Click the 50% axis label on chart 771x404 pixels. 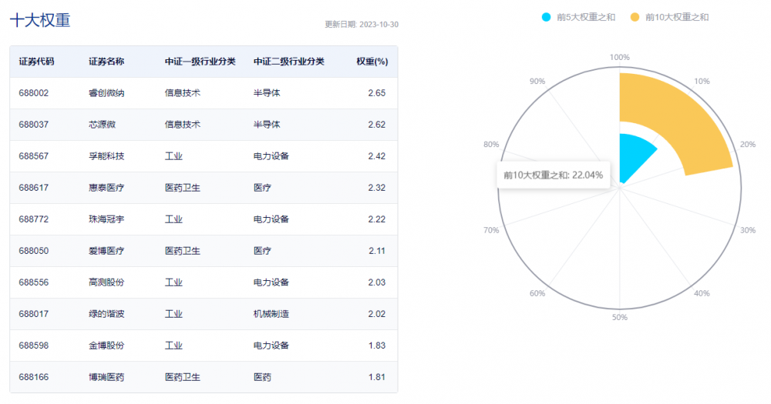coord(620,317)
